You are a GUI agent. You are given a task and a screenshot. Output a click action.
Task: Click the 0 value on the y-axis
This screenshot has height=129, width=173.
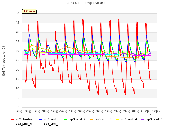pos(18,107)
